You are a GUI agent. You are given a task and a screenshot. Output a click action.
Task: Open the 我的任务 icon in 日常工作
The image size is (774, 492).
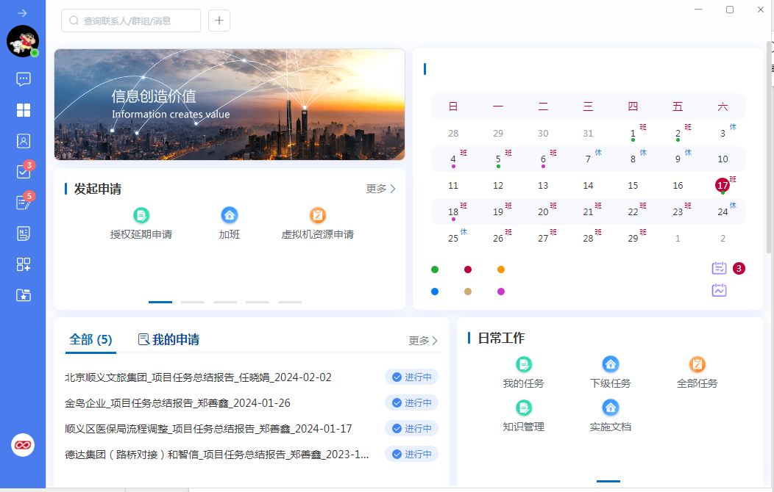pos(525,363)
